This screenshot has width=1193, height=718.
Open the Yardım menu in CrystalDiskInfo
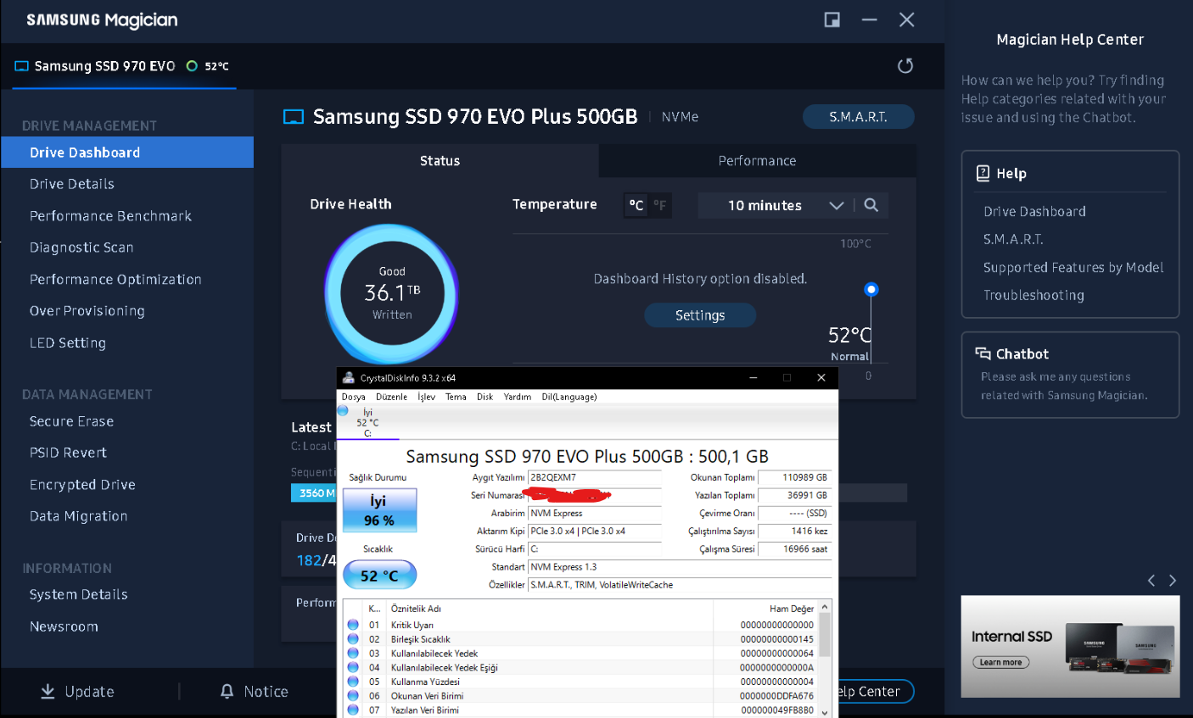coord(518,397)
